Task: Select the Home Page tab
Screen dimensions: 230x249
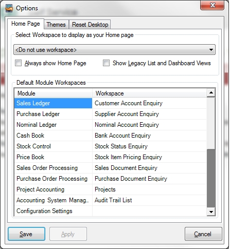Action: pos(26,24)
